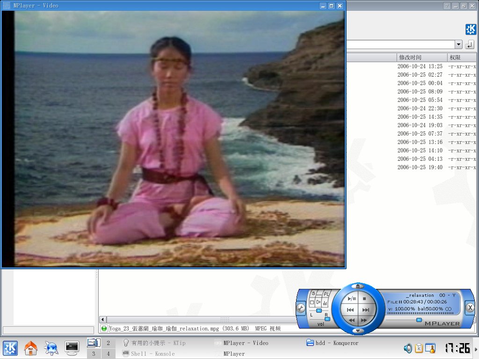
Task: Adjust the vol slider handle in MPlayer
Action: [x=327, y=319]
